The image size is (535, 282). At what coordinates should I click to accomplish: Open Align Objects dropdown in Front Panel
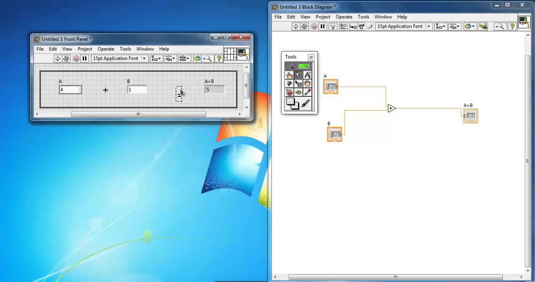[156, 58]
